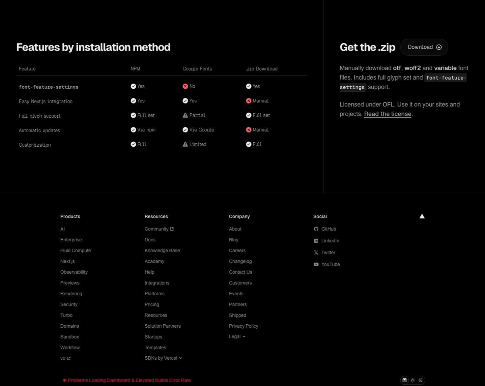
Task: Open the Careers link
Action: click(x=237, y=250)
